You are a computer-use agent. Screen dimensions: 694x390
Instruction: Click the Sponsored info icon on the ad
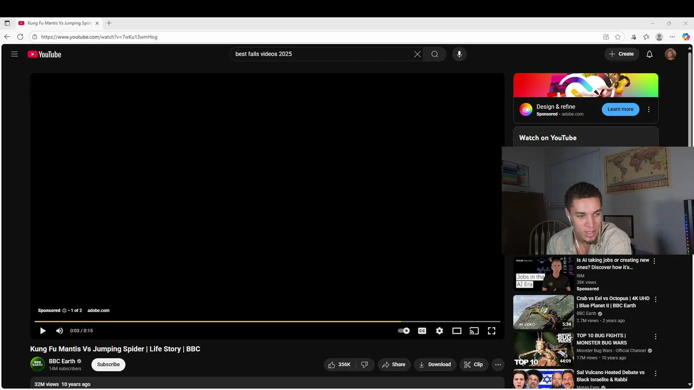64,310
